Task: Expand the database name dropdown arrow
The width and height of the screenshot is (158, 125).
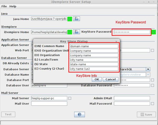Action: click(x=148, y=75)
